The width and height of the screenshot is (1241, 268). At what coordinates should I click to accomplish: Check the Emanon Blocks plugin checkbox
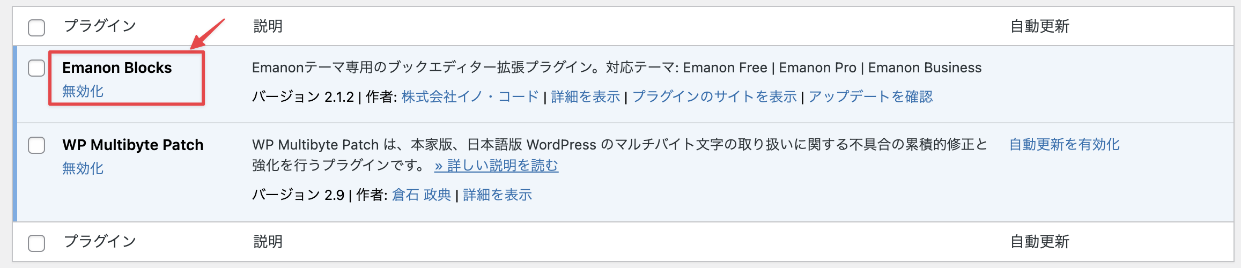[36, 68]
